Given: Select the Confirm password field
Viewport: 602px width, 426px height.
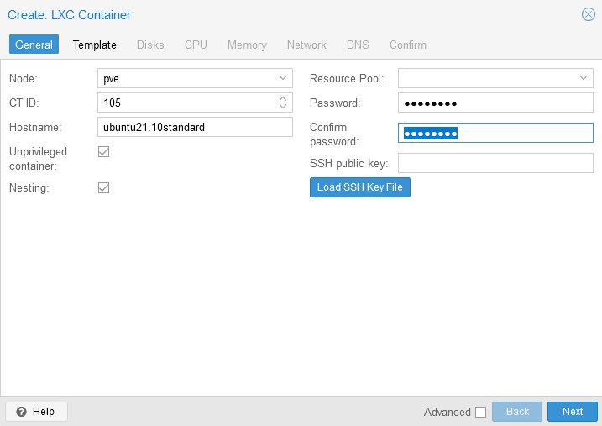Looking at the screenshot, I should point(495,133).
